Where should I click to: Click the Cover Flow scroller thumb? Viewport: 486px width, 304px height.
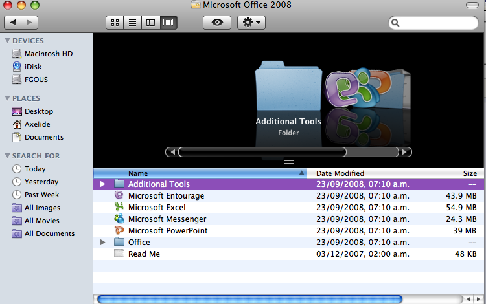262,152
